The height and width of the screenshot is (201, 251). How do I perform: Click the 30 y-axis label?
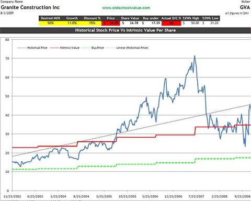pos(7,134)
